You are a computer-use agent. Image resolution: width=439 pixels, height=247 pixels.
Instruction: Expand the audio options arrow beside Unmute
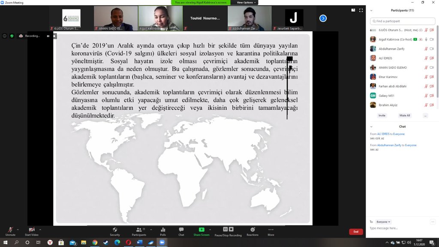18,229
